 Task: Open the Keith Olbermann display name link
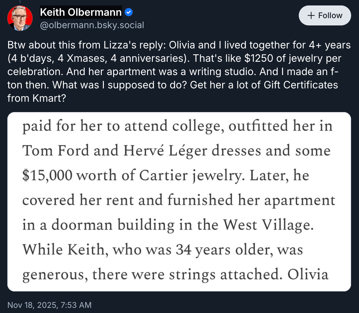[81, 12]
